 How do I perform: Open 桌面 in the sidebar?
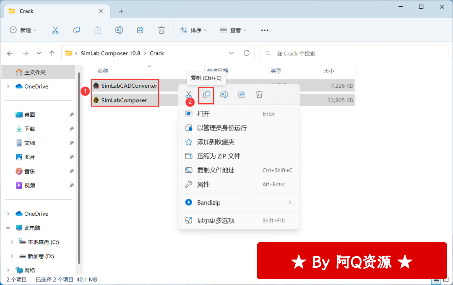coord(29,115)
